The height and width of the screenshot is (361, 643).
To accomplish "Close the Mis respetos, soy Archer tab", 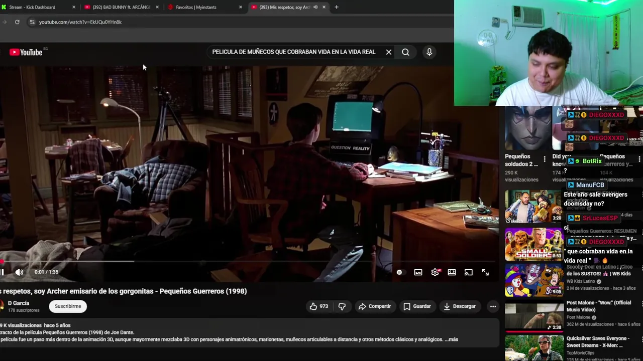I will point(324,7).
